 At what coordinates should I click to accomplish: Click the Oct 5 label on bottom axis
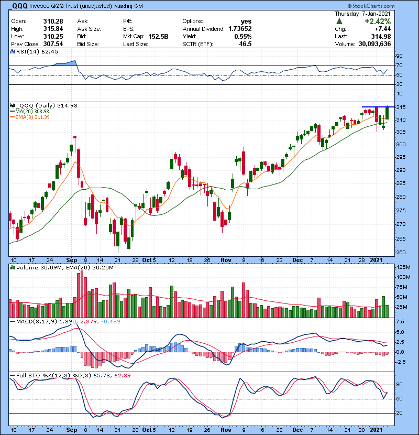149,430
